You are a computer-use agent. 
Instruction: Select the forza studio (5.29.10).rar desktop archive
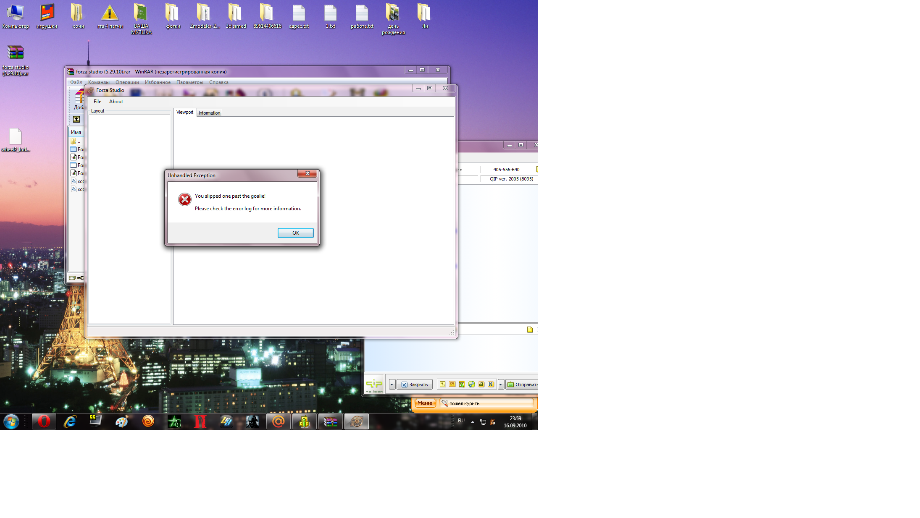pyautogui.click(x=16, y=60)
